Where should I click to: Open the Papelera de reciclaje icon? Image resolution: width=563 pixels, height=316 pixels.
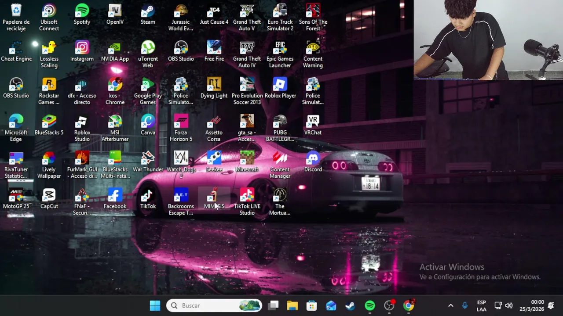click(16, 18)
